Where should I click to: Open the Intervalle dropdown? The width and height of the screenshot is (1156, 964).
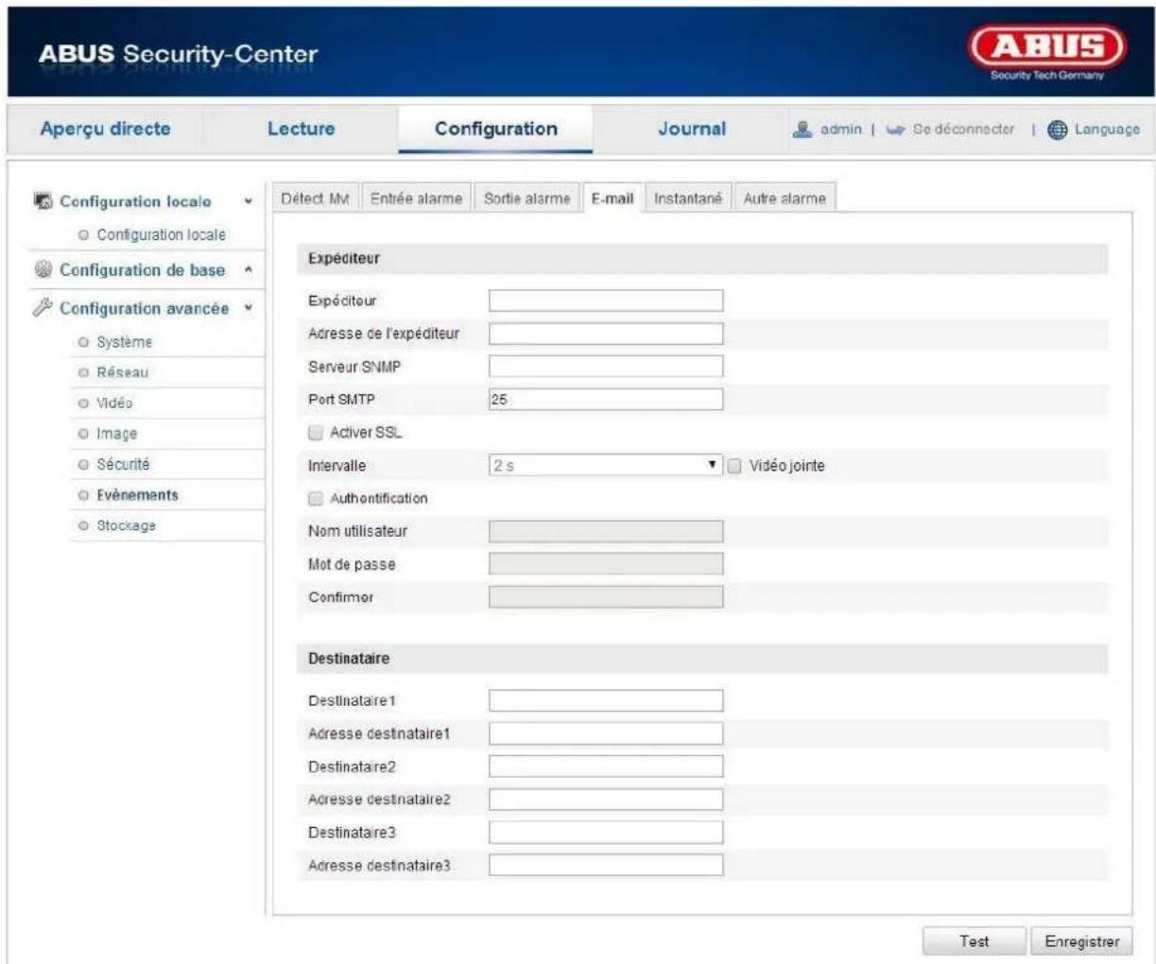pos(606,466)
